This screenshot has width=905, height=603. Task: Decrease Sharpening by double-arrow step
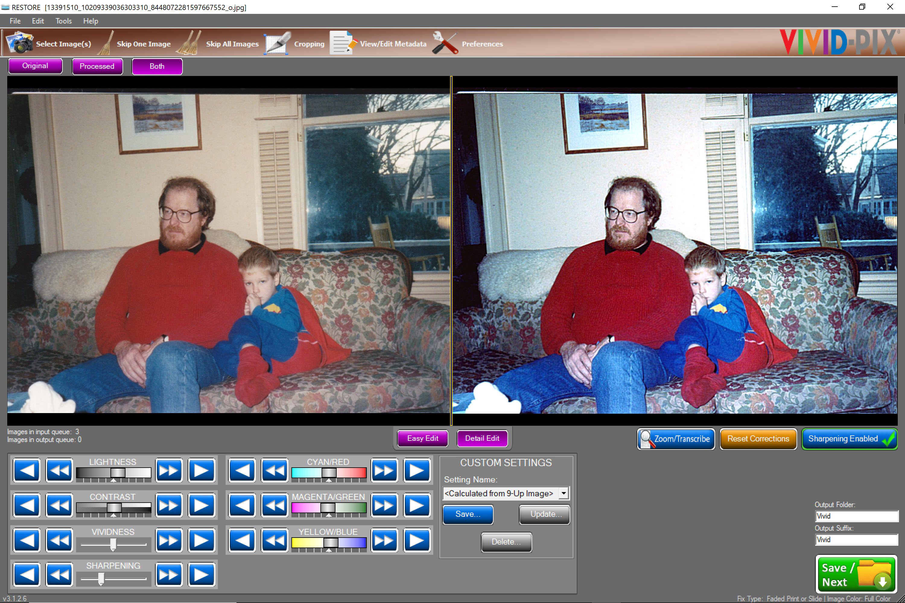[59, 575]
